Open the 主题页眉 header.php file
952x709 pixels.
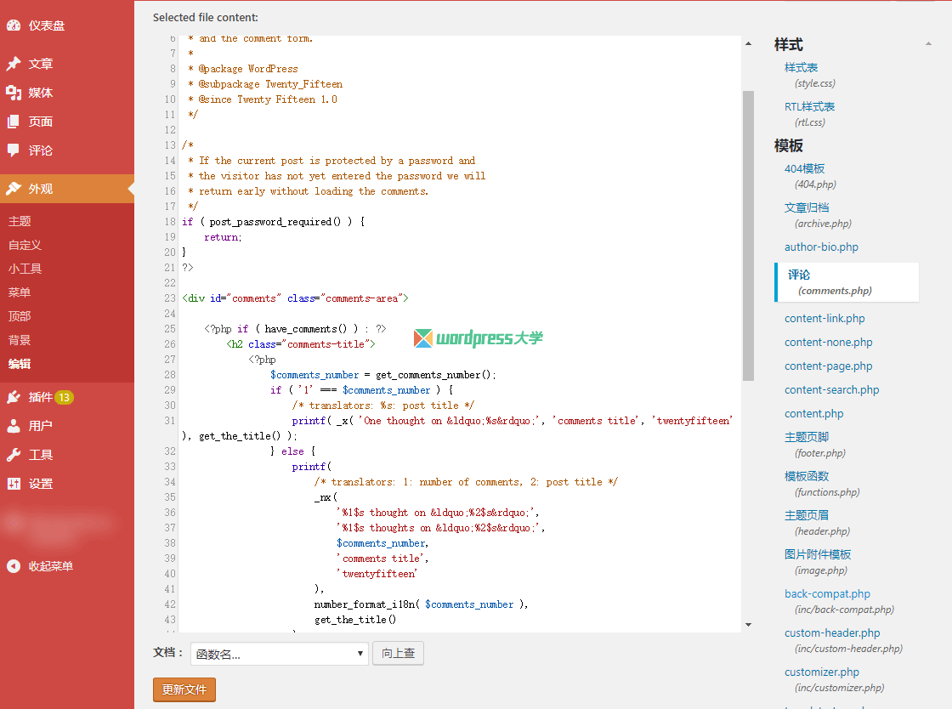(x=807, y=515)
